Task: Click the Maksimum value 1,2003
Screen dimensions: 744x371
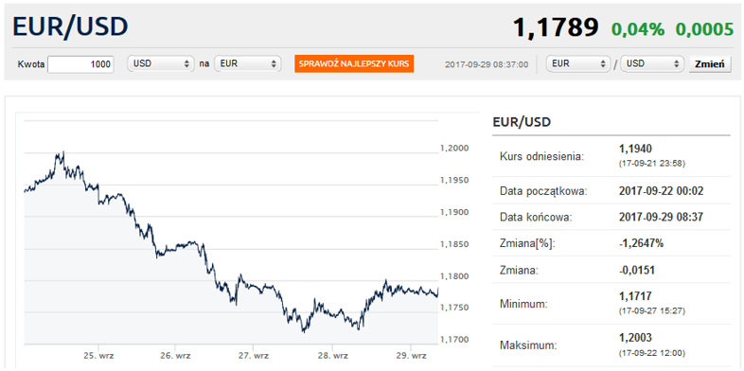Action: pos(635,338)
